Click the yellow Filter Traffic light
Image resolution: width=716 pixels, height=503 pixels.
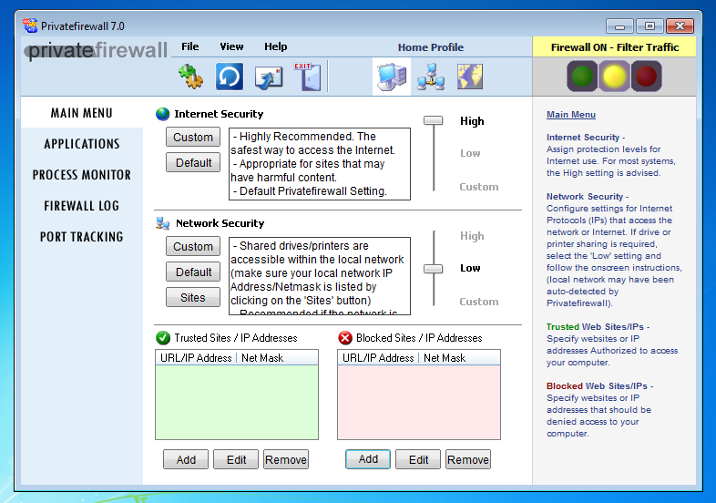tap(614, 76)
